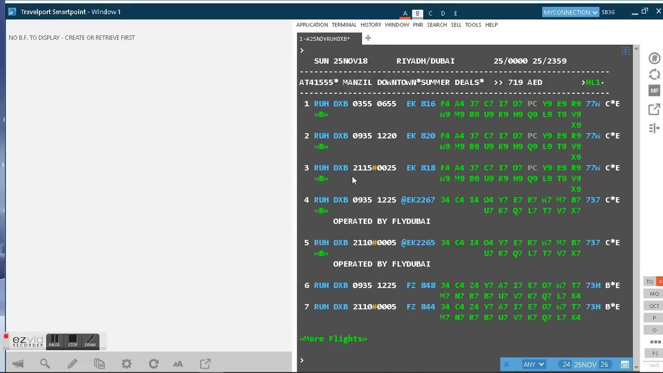Open the SELL menu
This screenshot has height=373, width=663.
click(x=456, y=25)
